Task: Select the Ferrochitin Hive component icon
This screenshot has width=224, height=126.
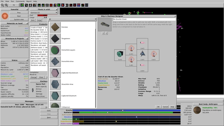Action: (55, 61)
